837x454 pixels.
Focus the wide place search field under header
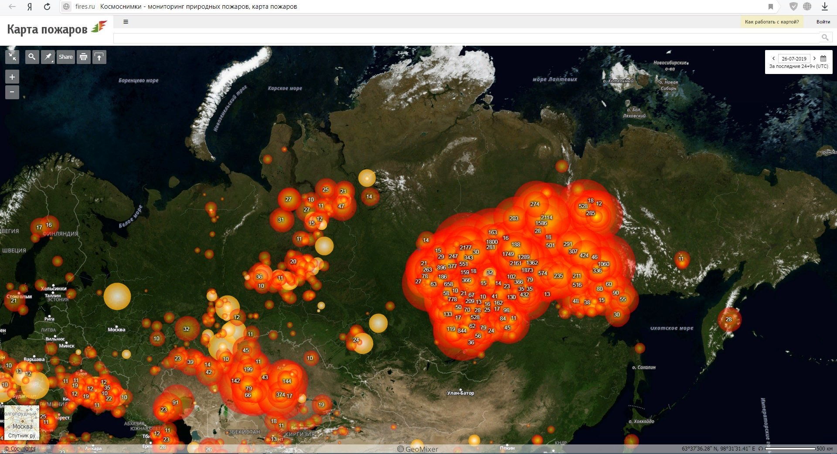(467, 38)
